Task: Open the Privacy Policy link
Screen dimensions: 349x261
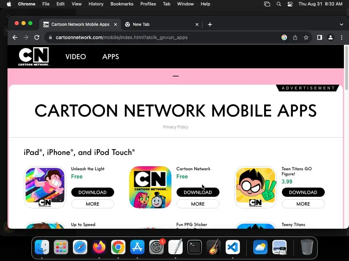Action: (x=176, y=127)
